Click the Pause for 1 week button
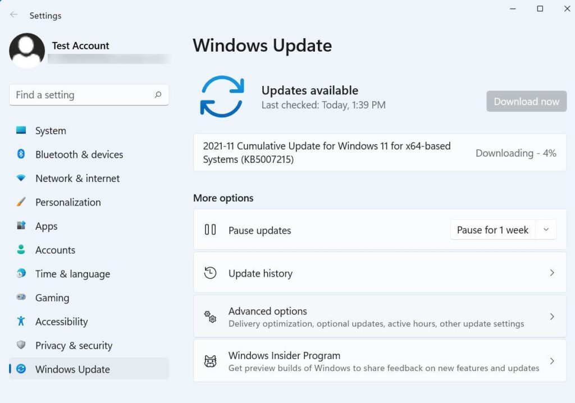The image size is (575, 403). (x=492, y=230)
